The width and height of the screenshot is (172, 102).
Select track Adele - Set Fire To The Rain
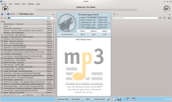(27, 93)
